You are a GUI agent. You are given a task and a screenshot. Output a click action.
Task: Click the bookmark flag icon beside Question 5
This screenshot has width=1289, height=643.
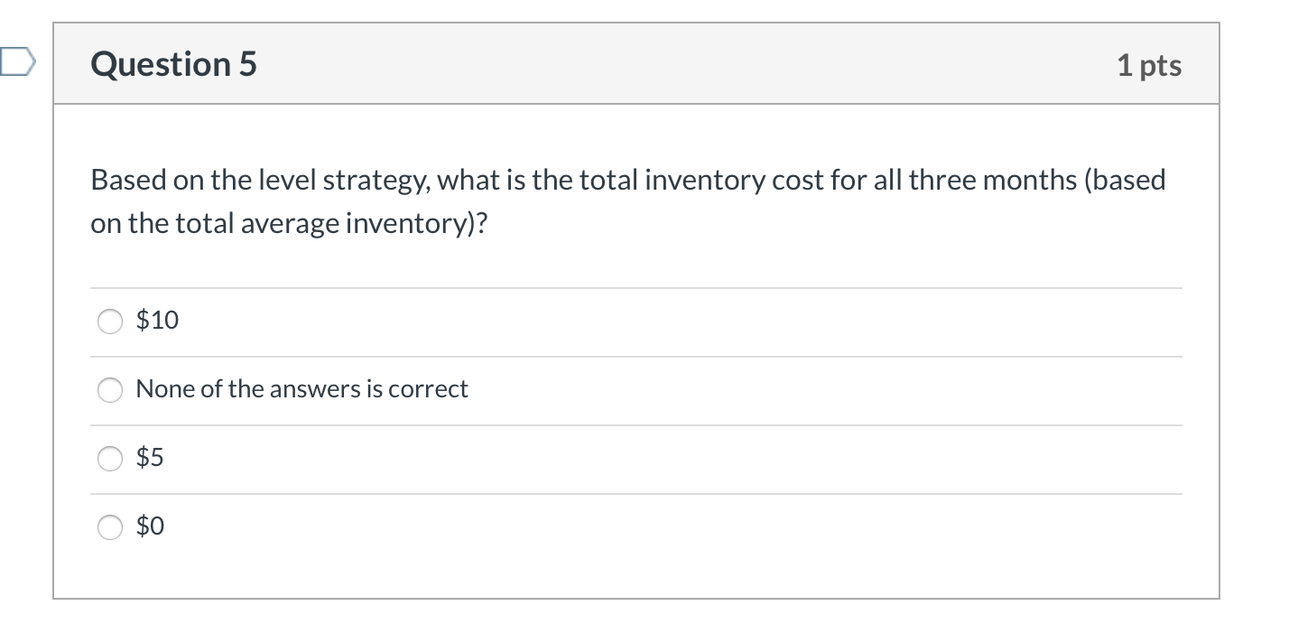16,63
